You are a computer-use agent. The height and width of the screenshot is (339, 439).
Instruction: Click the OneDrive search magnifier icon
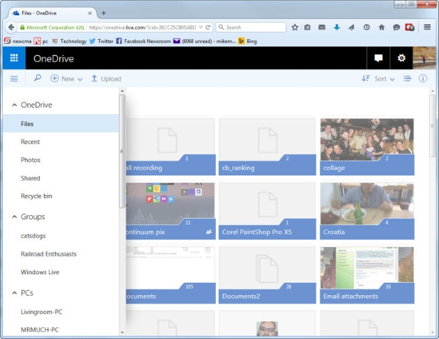pos(38,79)
